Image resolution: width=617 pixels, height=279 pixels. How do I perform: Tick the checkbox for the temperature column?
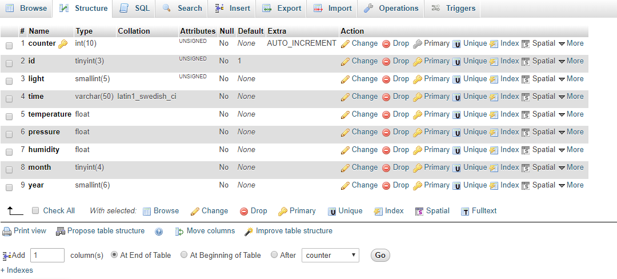click(9, 117)
